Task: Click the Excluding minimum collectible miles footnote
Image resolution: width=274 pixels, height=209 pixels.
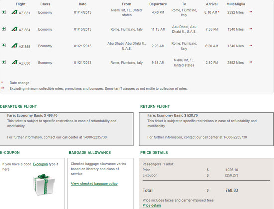Action: pos(99,89)
